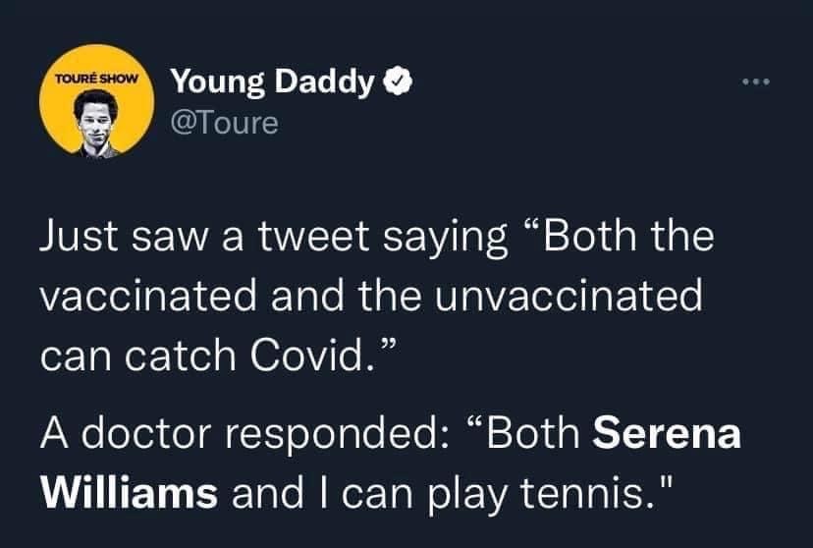Viewport: 813px width, 548px height.
Task: Click the blue verified checkmark badge
Action: click(x=398, y=82)
